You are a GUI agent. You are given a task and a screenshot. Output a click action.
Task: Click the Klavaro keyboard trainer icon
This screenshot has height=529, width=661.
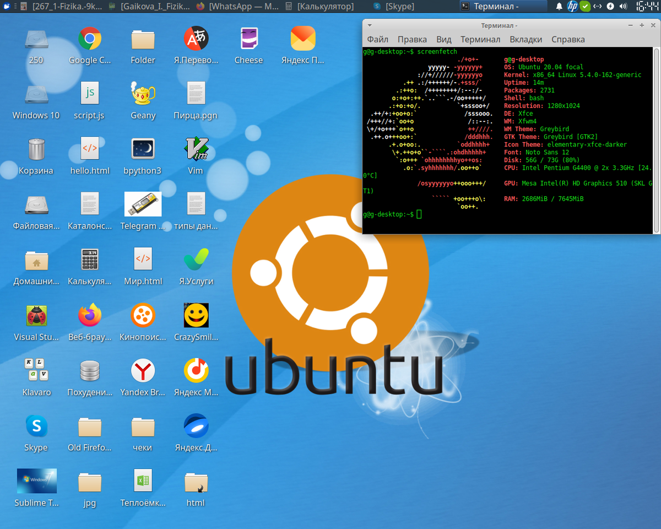[x=36, y=371]
